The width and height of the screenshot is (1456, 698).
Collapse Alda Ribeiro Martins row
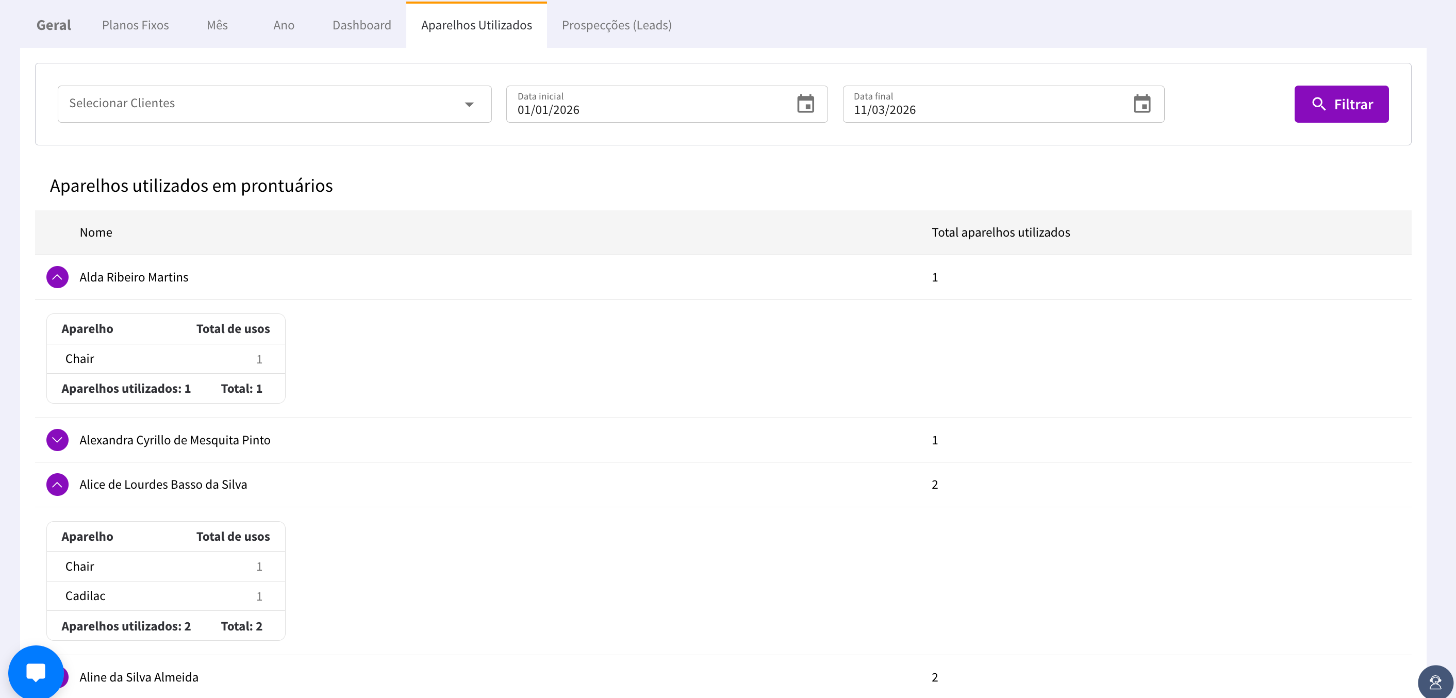tap(57, 277)
